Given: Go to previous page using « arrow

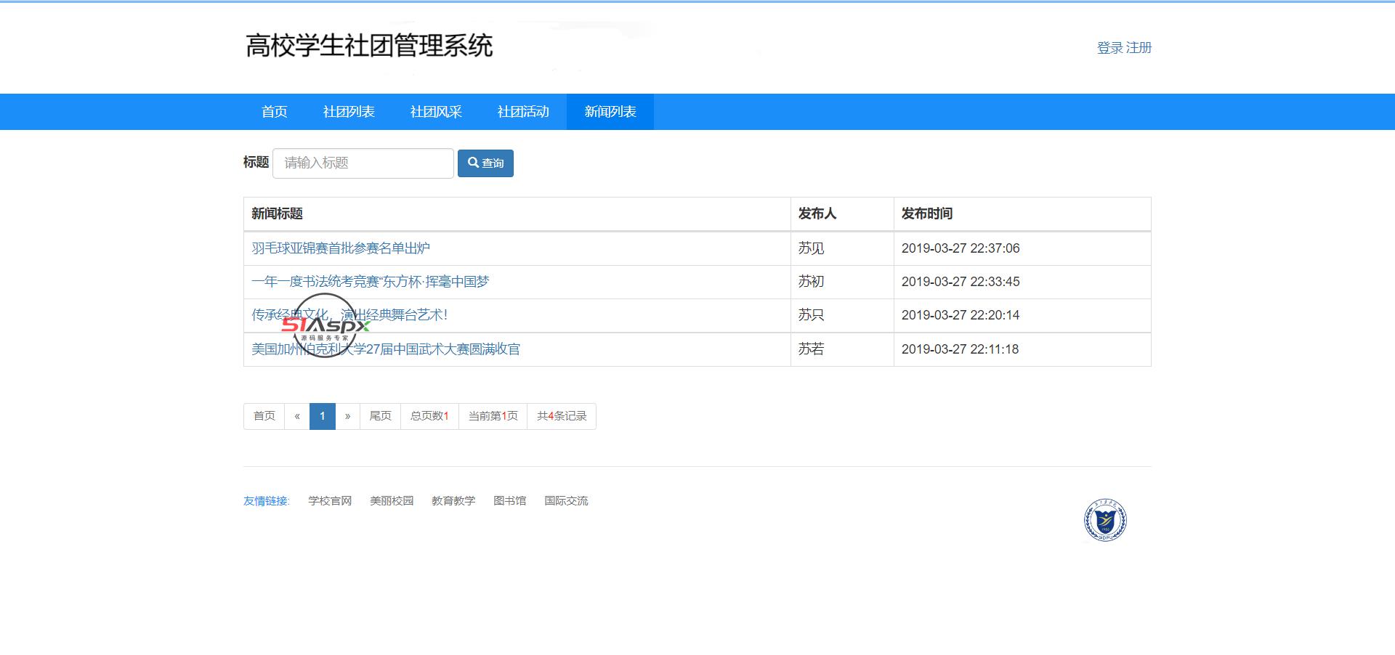Looking at the screenshot, I should pos(297,416).
